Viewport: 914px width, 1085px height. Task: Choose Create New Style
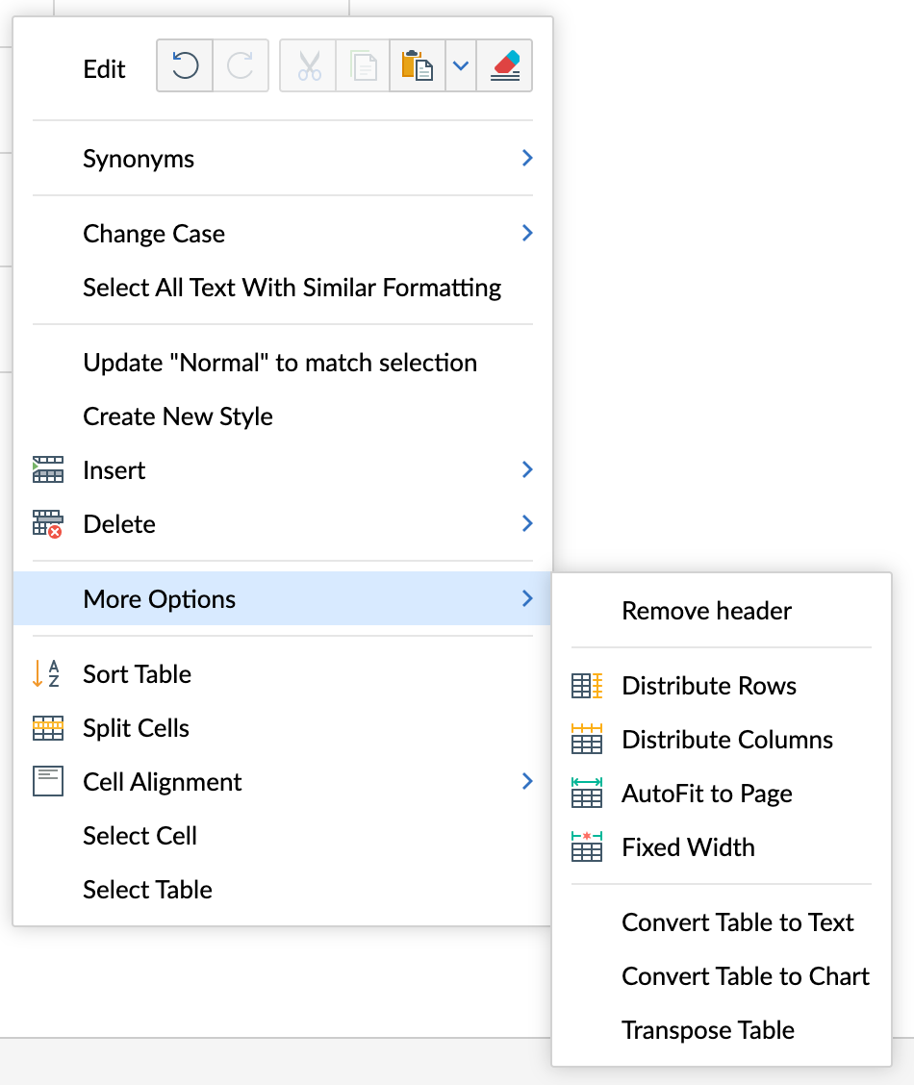178,416
